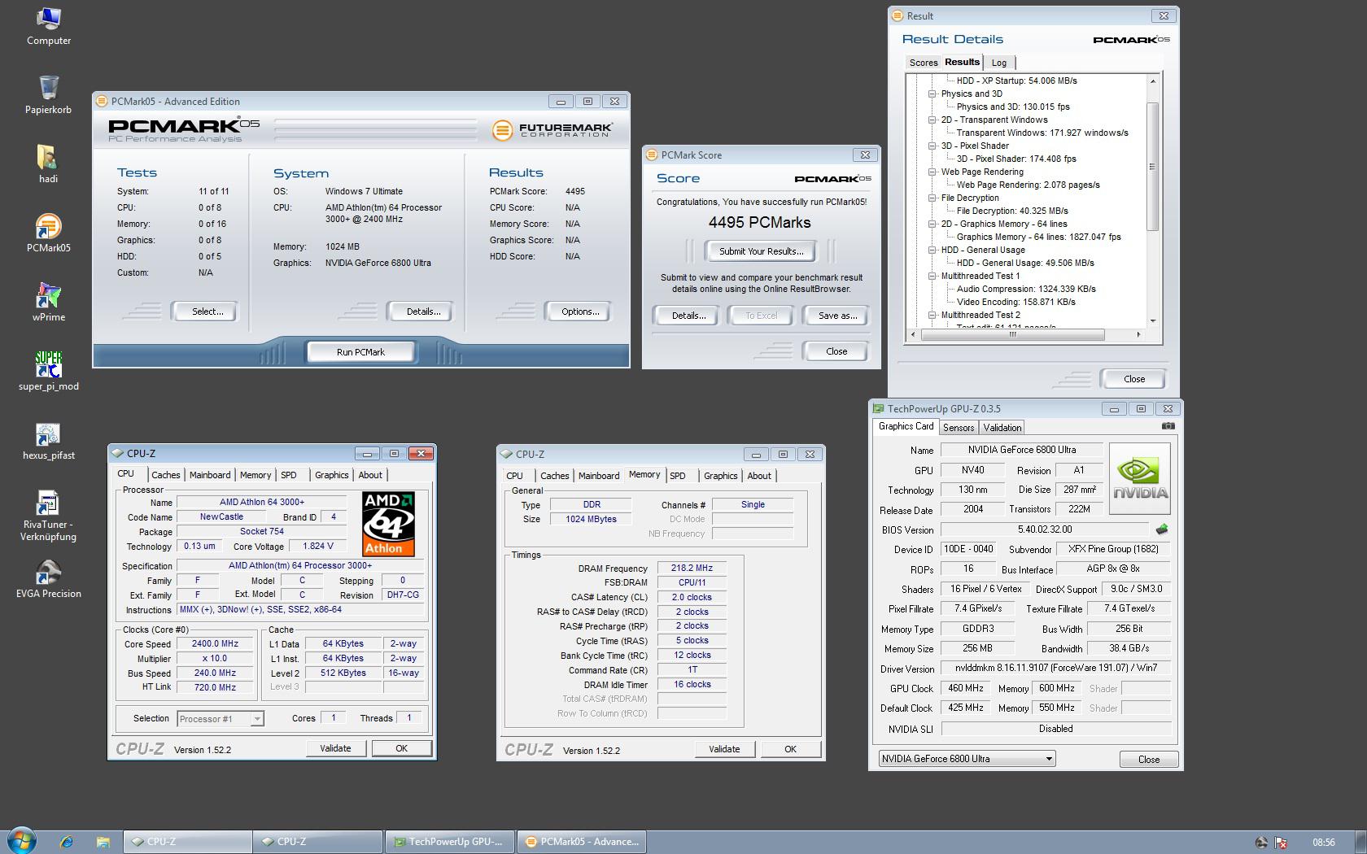
Task: Click the GPU Clock 460 MHz field
Action: pyautogui.click(x=966, y=688)
